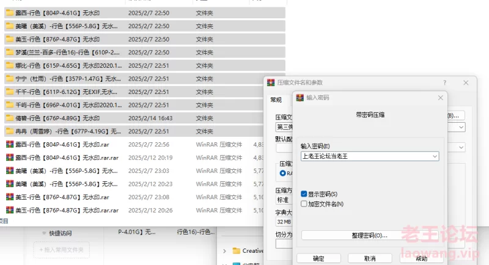The image size is (489, 265).
Task: Select the 千千-行色【611P-6.12G】无EXIF,无水... folder name
Action: click(x=67, y=92)
